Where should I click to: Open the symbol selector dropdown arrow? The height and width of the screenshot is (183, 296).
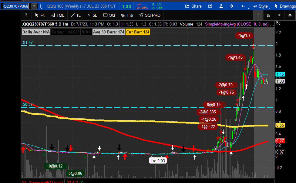pos(34,6)
